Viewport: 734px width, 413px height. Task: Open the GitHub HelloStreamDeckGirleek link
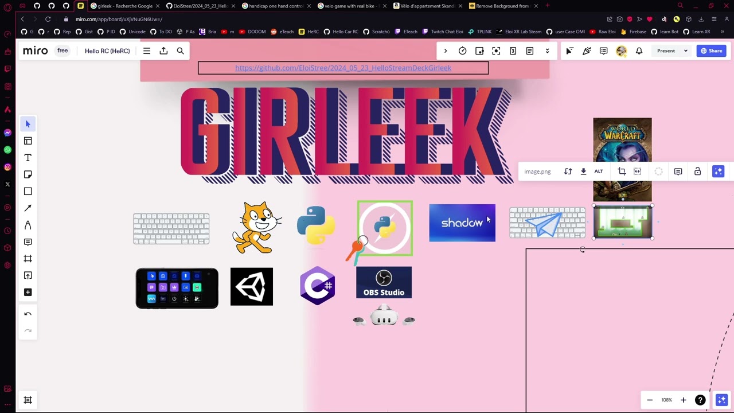[x=343, y=68]
